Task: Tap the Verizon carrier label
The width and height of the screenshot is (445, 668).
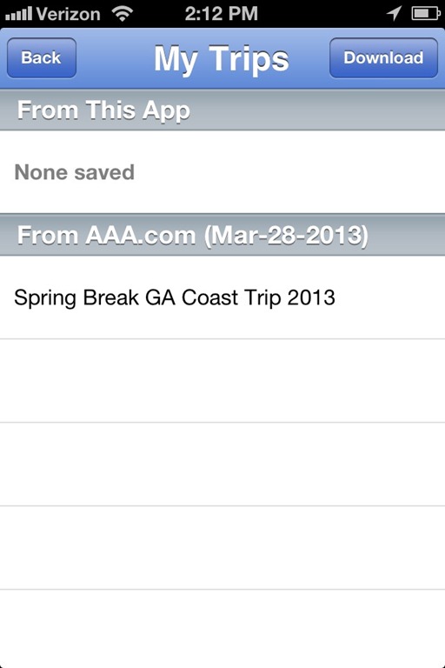Action: point(68,14)
